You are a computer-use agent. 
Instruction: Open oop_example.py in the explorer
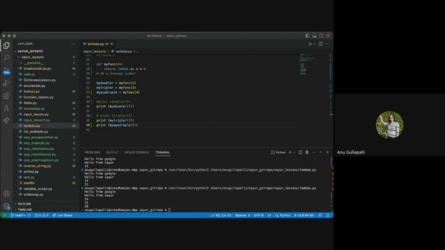[x=36, y=143]
